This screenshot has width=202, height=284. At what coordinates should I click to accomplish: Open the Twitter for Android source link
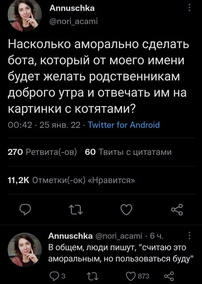coord(124,125)
